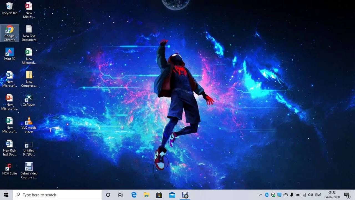Select the Excel worksheet file icon
The image size is (355, 200).
29,56
